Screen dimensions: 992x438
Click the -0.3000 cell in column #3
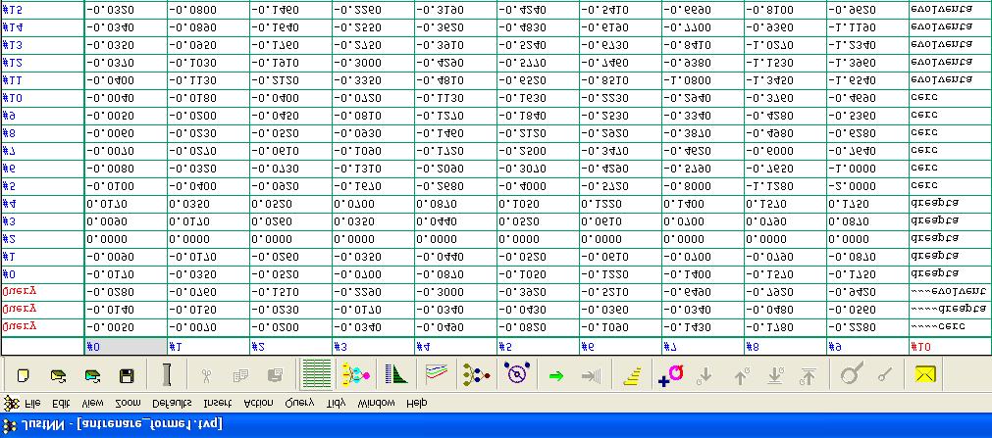(373, 64)
